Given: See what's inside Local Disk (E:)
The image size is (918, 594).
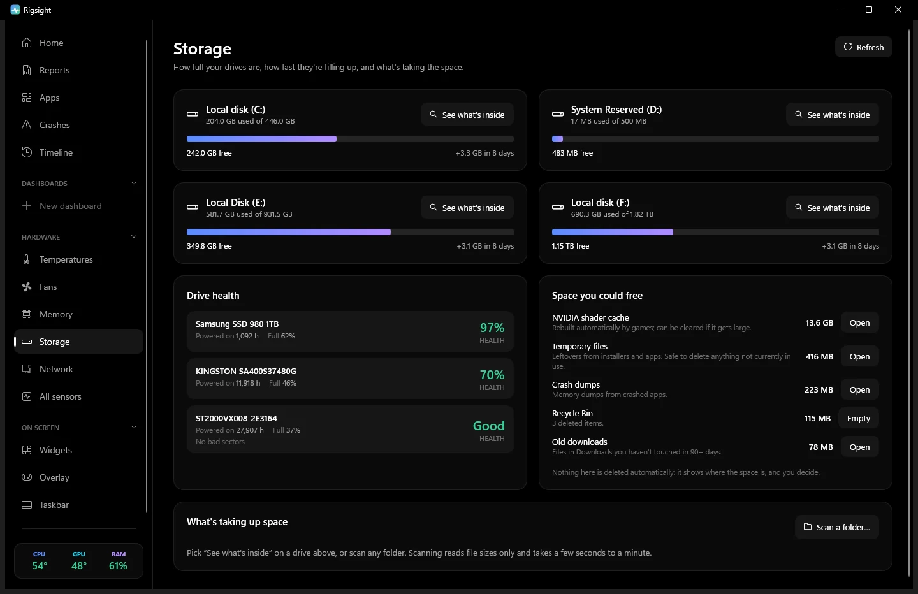Looking at the screenshot, I should pos(467,208).
